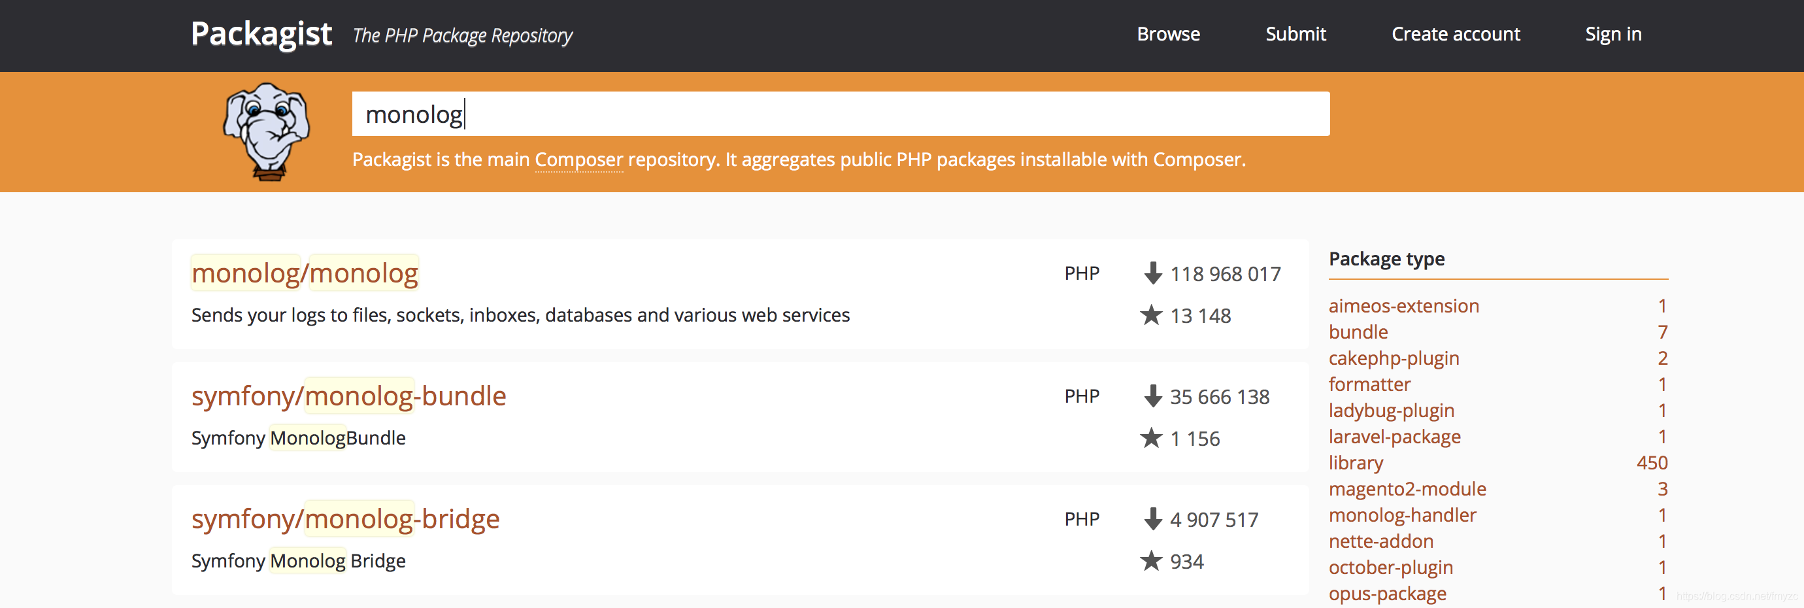Click star icon next to 934
Image resolution: width=1804 pixels, height=608 pixels.
pos(1150,561)
